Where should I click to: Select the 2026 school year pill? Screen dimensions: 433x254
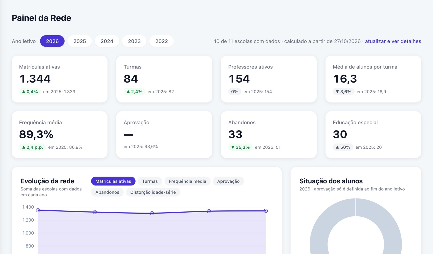click(x=52, y=41)
